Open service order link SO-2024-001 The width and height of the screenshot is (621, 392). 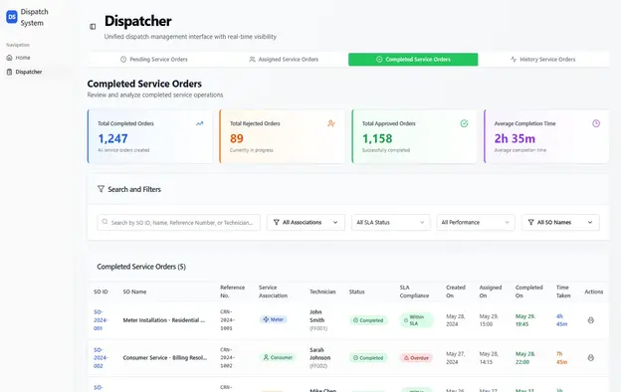click(x=101, y=320)
